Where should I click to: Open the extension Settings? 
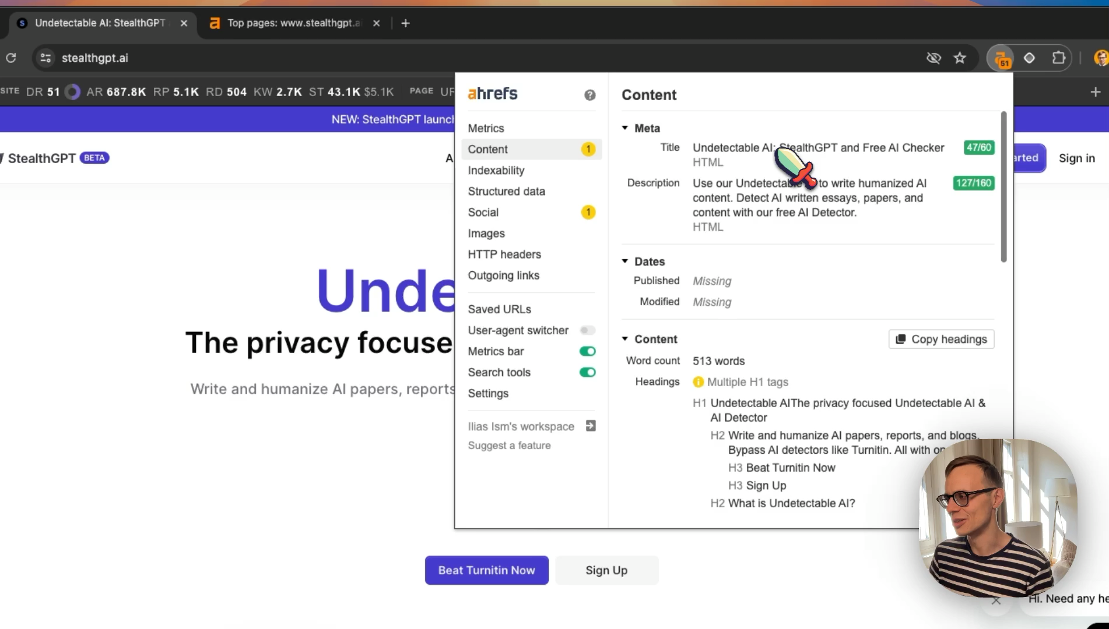coord(488,393)
